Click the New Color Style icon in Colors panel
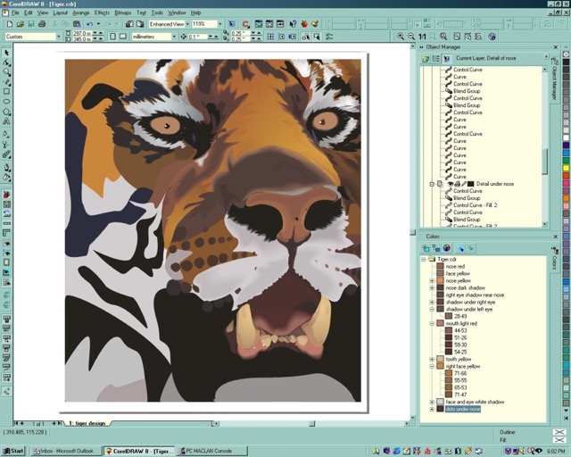571x457 pixels. (426, 248)
